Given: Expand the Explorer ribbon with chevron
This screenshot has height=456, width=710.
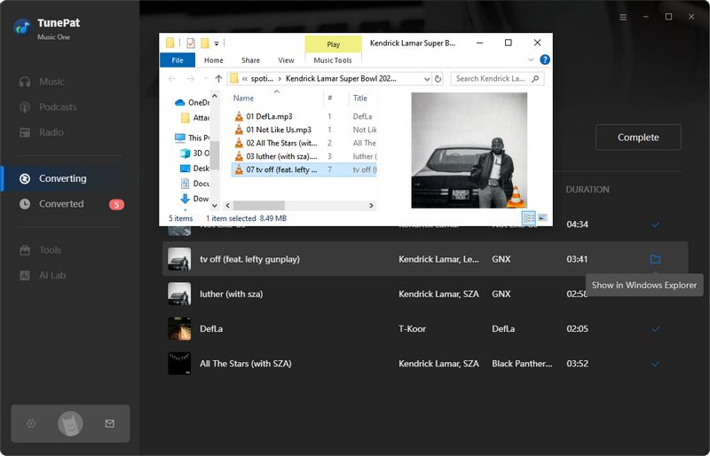Looking at the screenshot, I should tap(531, 60).
